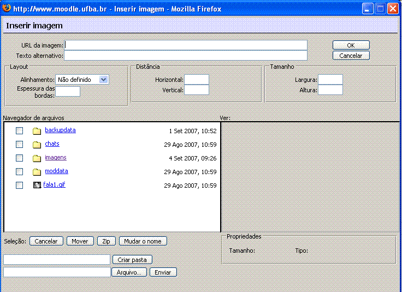Focus the URL da imagem field
This screenshot has width=402, height=292.
click(x=186, y=45)
